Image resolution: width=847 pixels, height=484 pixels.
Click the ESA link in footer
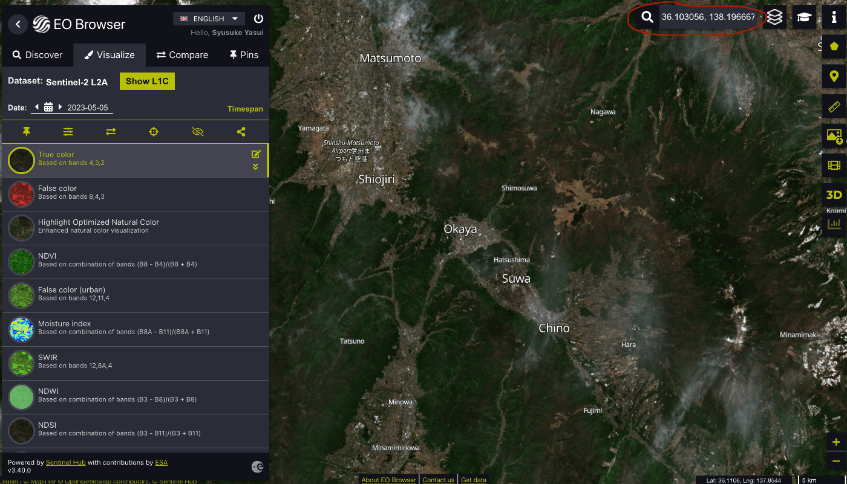[x=161, y=463]
